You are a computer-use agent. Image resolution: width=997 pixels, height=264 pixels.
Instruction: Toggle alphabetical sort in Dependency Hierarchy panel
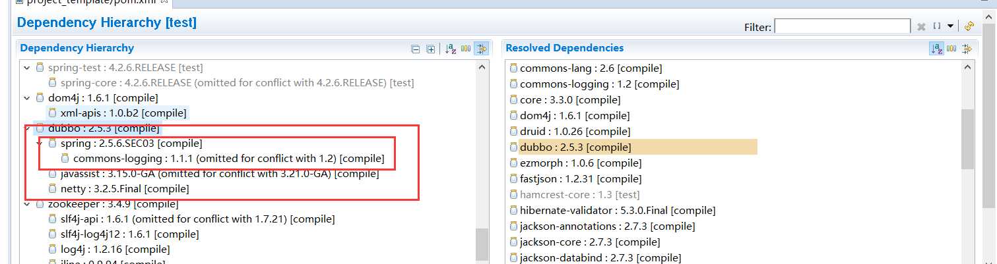point(451,49)
